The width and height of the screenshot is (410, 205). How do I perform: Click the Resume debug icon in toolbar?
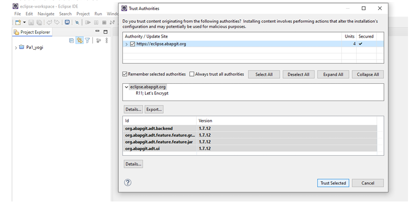88,22
